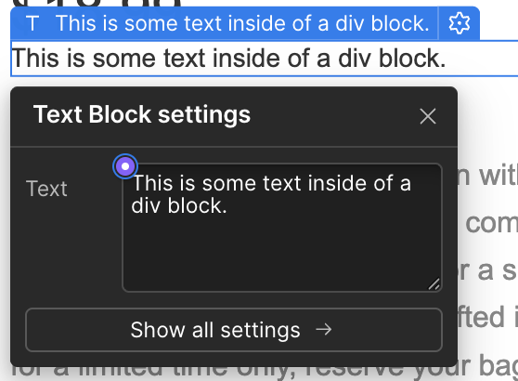Place cursor after 'div block.' in textarea
This screenshot has width=518, height=381.
point(228,205)
